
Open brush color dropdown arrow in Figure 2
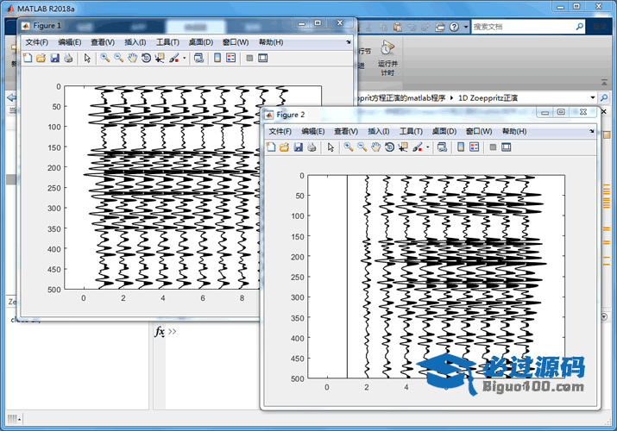click(x=428, y=147)
